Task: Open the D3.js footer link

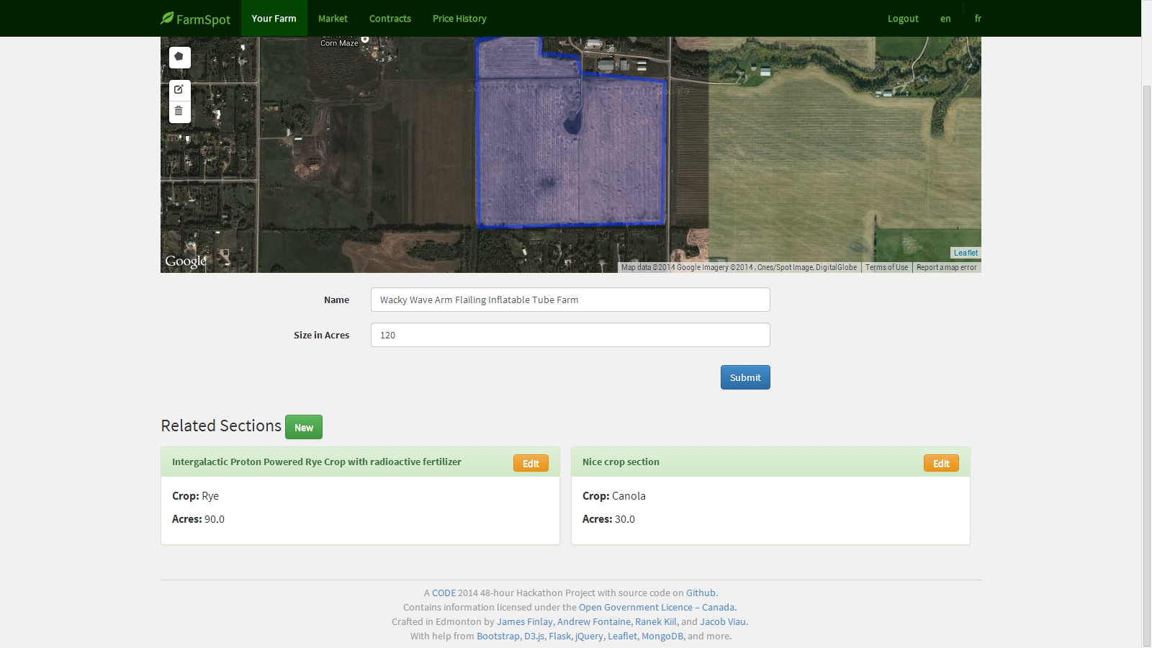Action: point(534,636)
